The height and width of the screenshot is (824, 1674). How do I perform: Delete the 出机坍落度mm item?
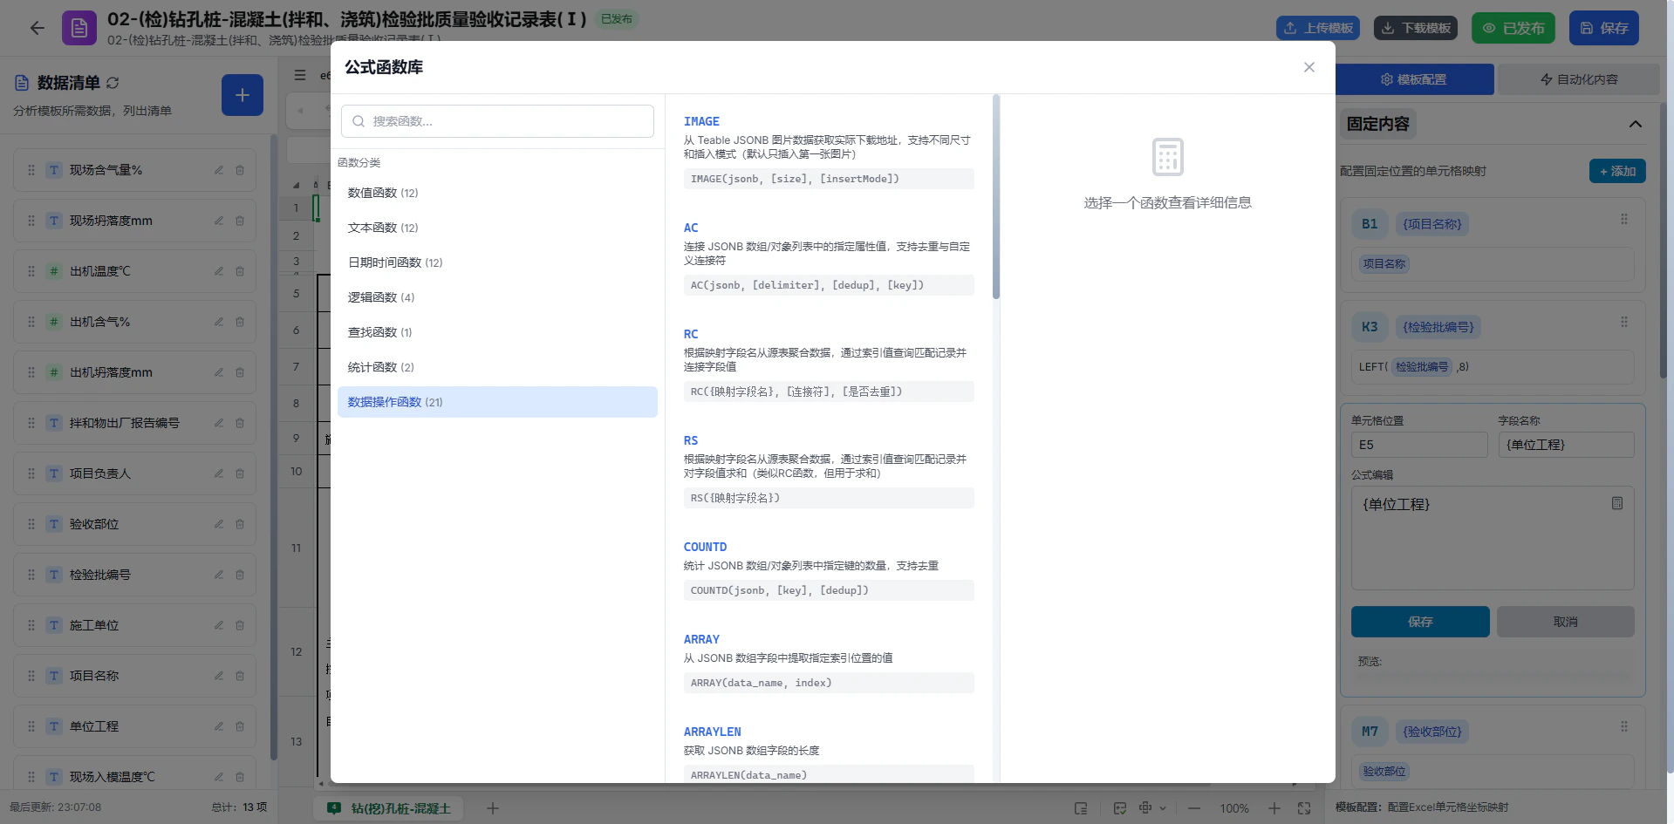point(240,372)
